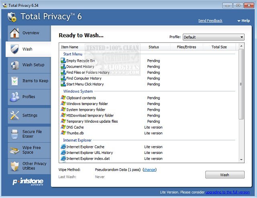Click the Clipboard contents Windows icon
The height and width of the screenshot is (198, 257).
click(63, 98)
